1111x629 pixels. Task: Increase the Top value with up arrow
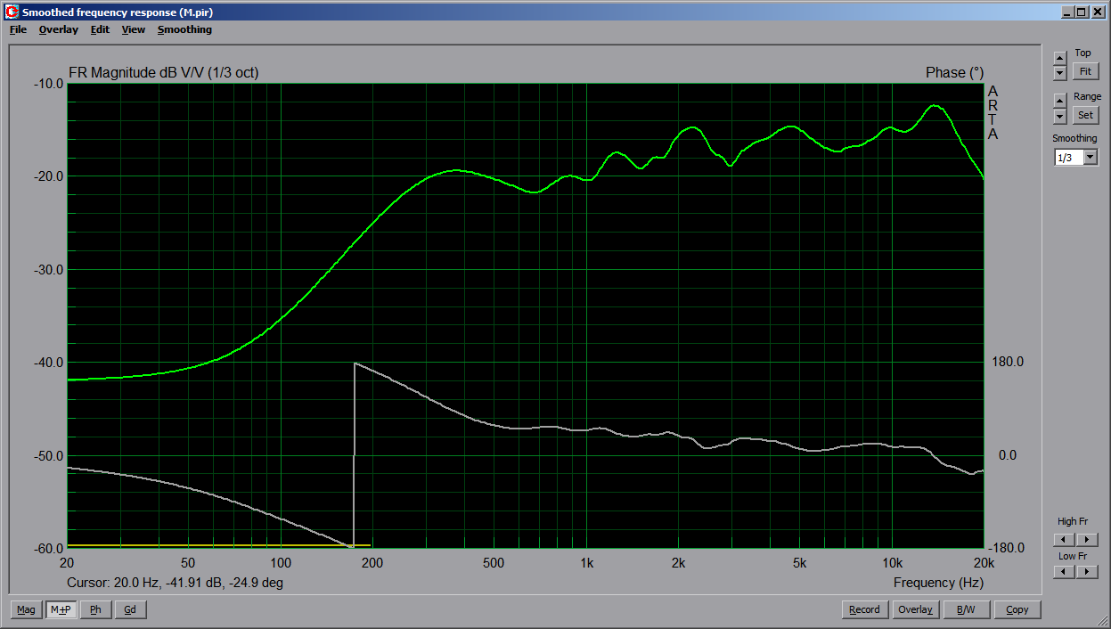coord(1059,58)
